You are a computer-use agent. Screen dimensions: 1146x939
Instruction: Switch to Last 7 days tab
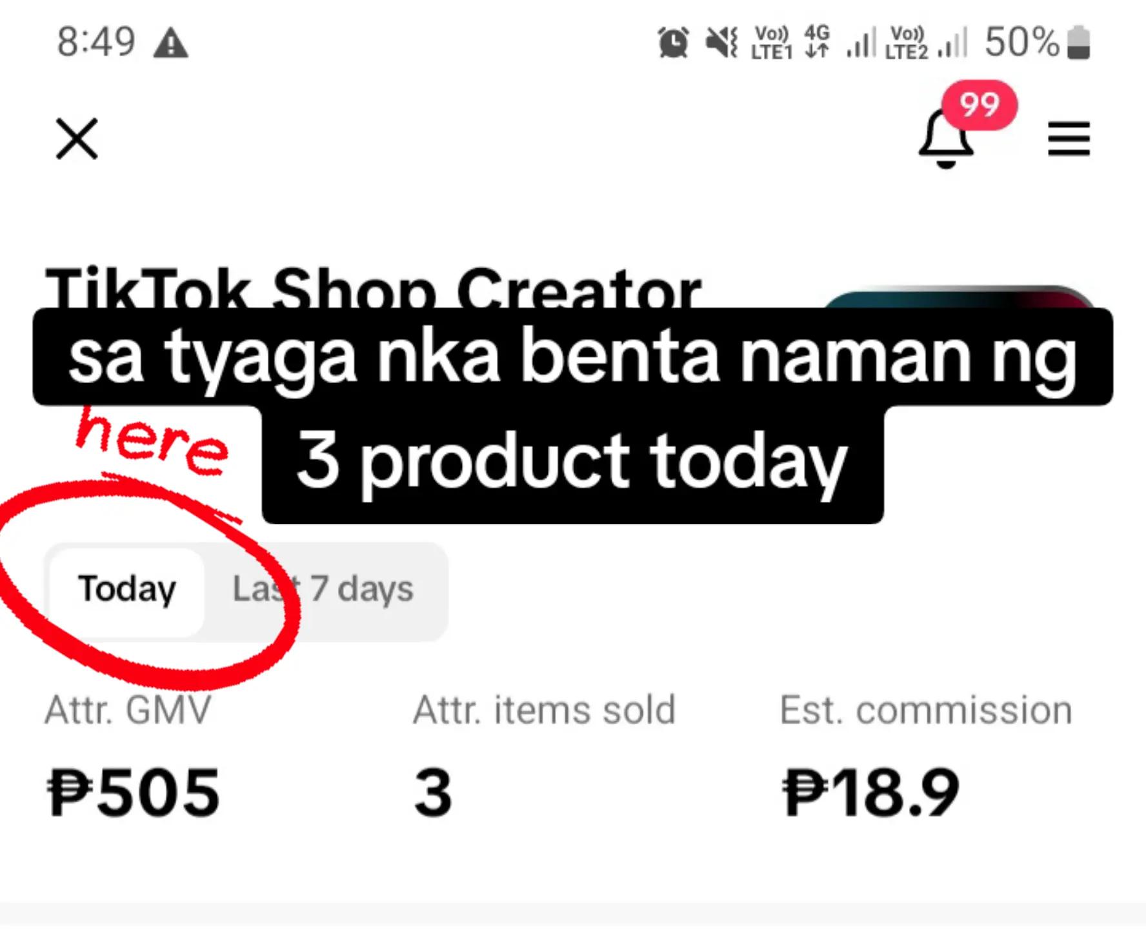(x=323, y=590)
